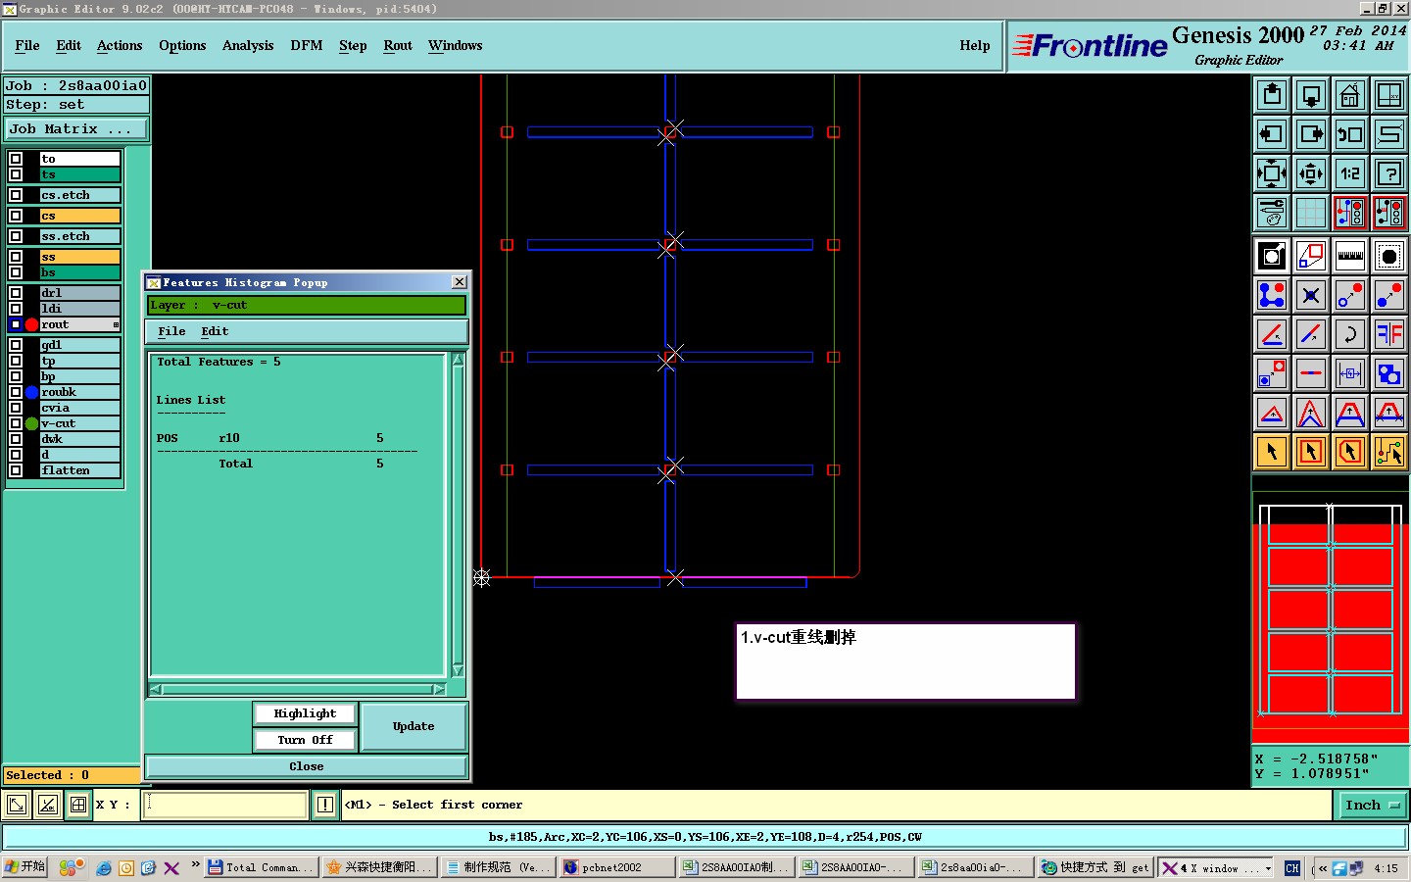This screenshot has width=1411, height=882.
Task: Click the zoom out icon with inward arrows
Action: 1311,173
